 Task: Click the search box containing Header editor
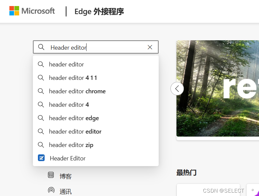96,47
